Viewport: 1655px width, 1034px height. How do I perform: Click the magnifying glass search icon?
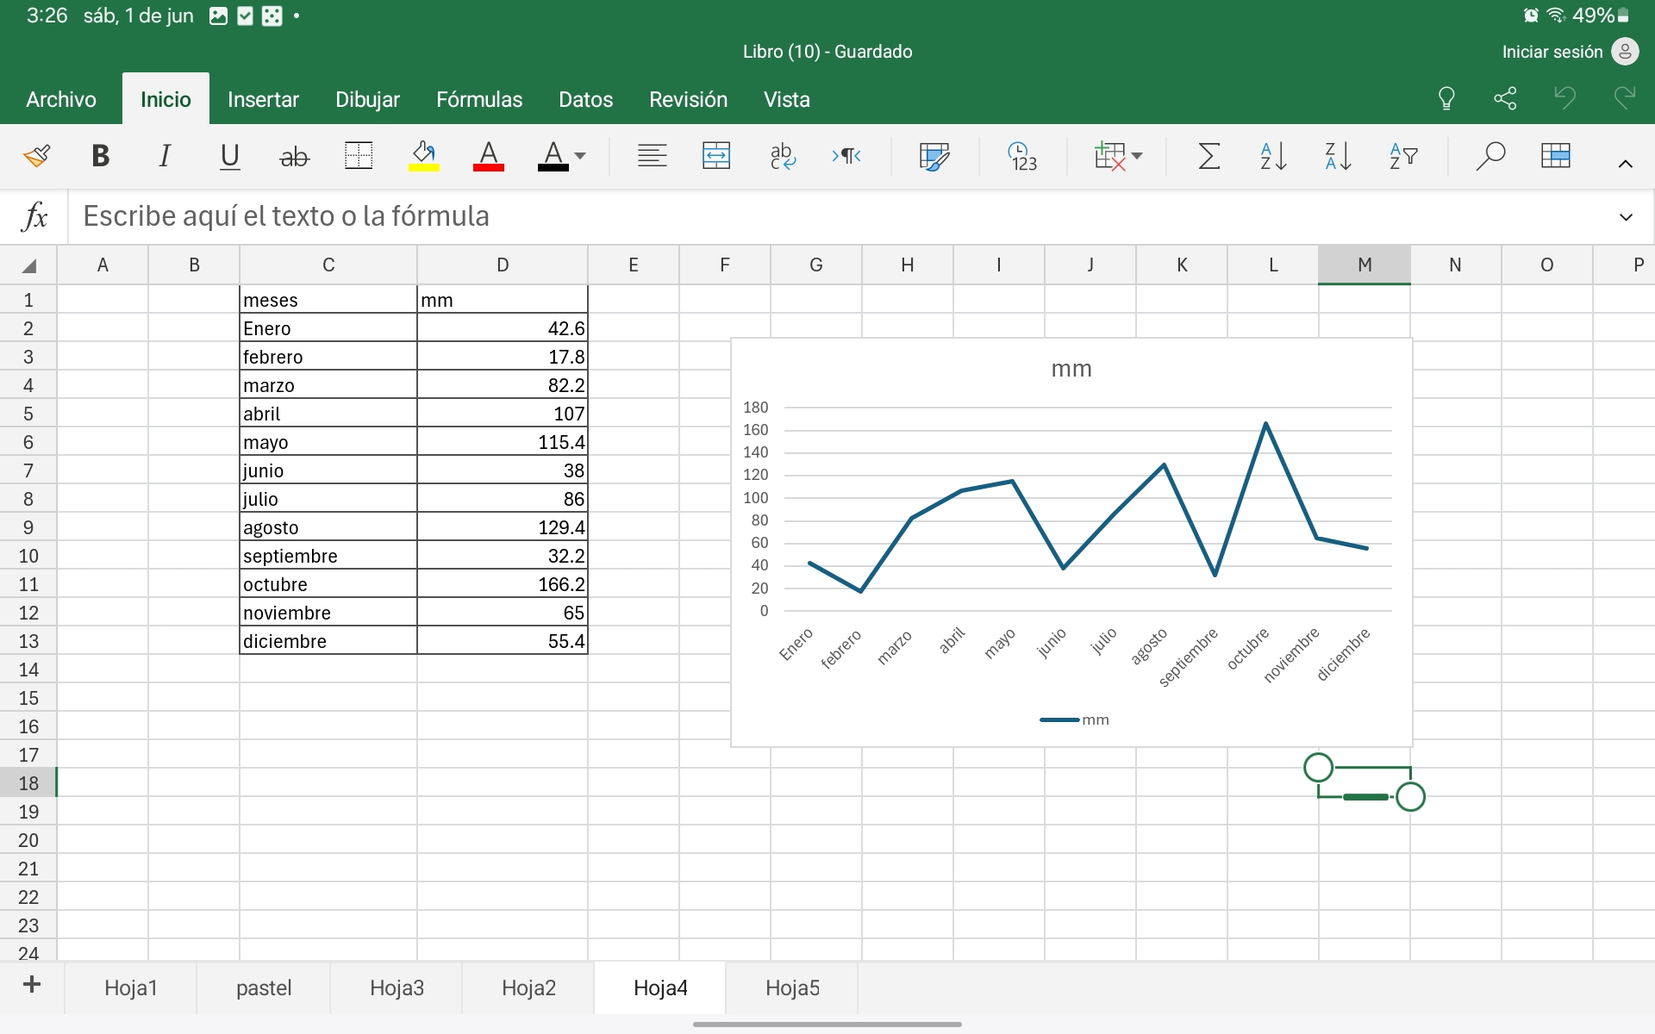click(1489, 156)
